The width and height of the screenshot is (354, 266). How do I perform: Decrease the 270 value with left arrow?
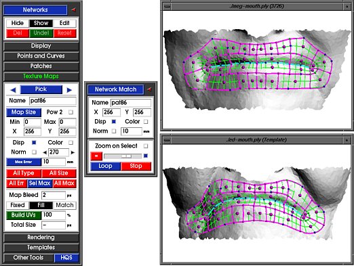[x=45, y=152]
